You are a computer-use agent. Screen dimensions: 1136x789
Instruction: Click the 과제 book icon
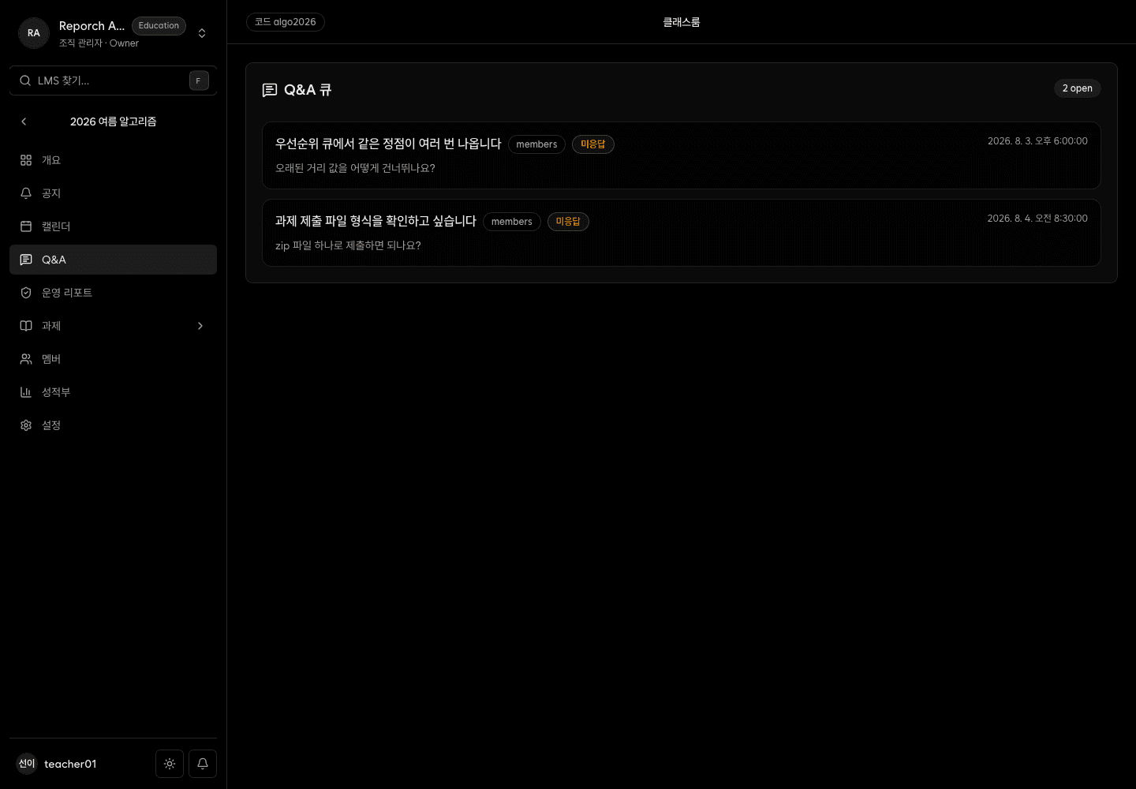(26, 326)
